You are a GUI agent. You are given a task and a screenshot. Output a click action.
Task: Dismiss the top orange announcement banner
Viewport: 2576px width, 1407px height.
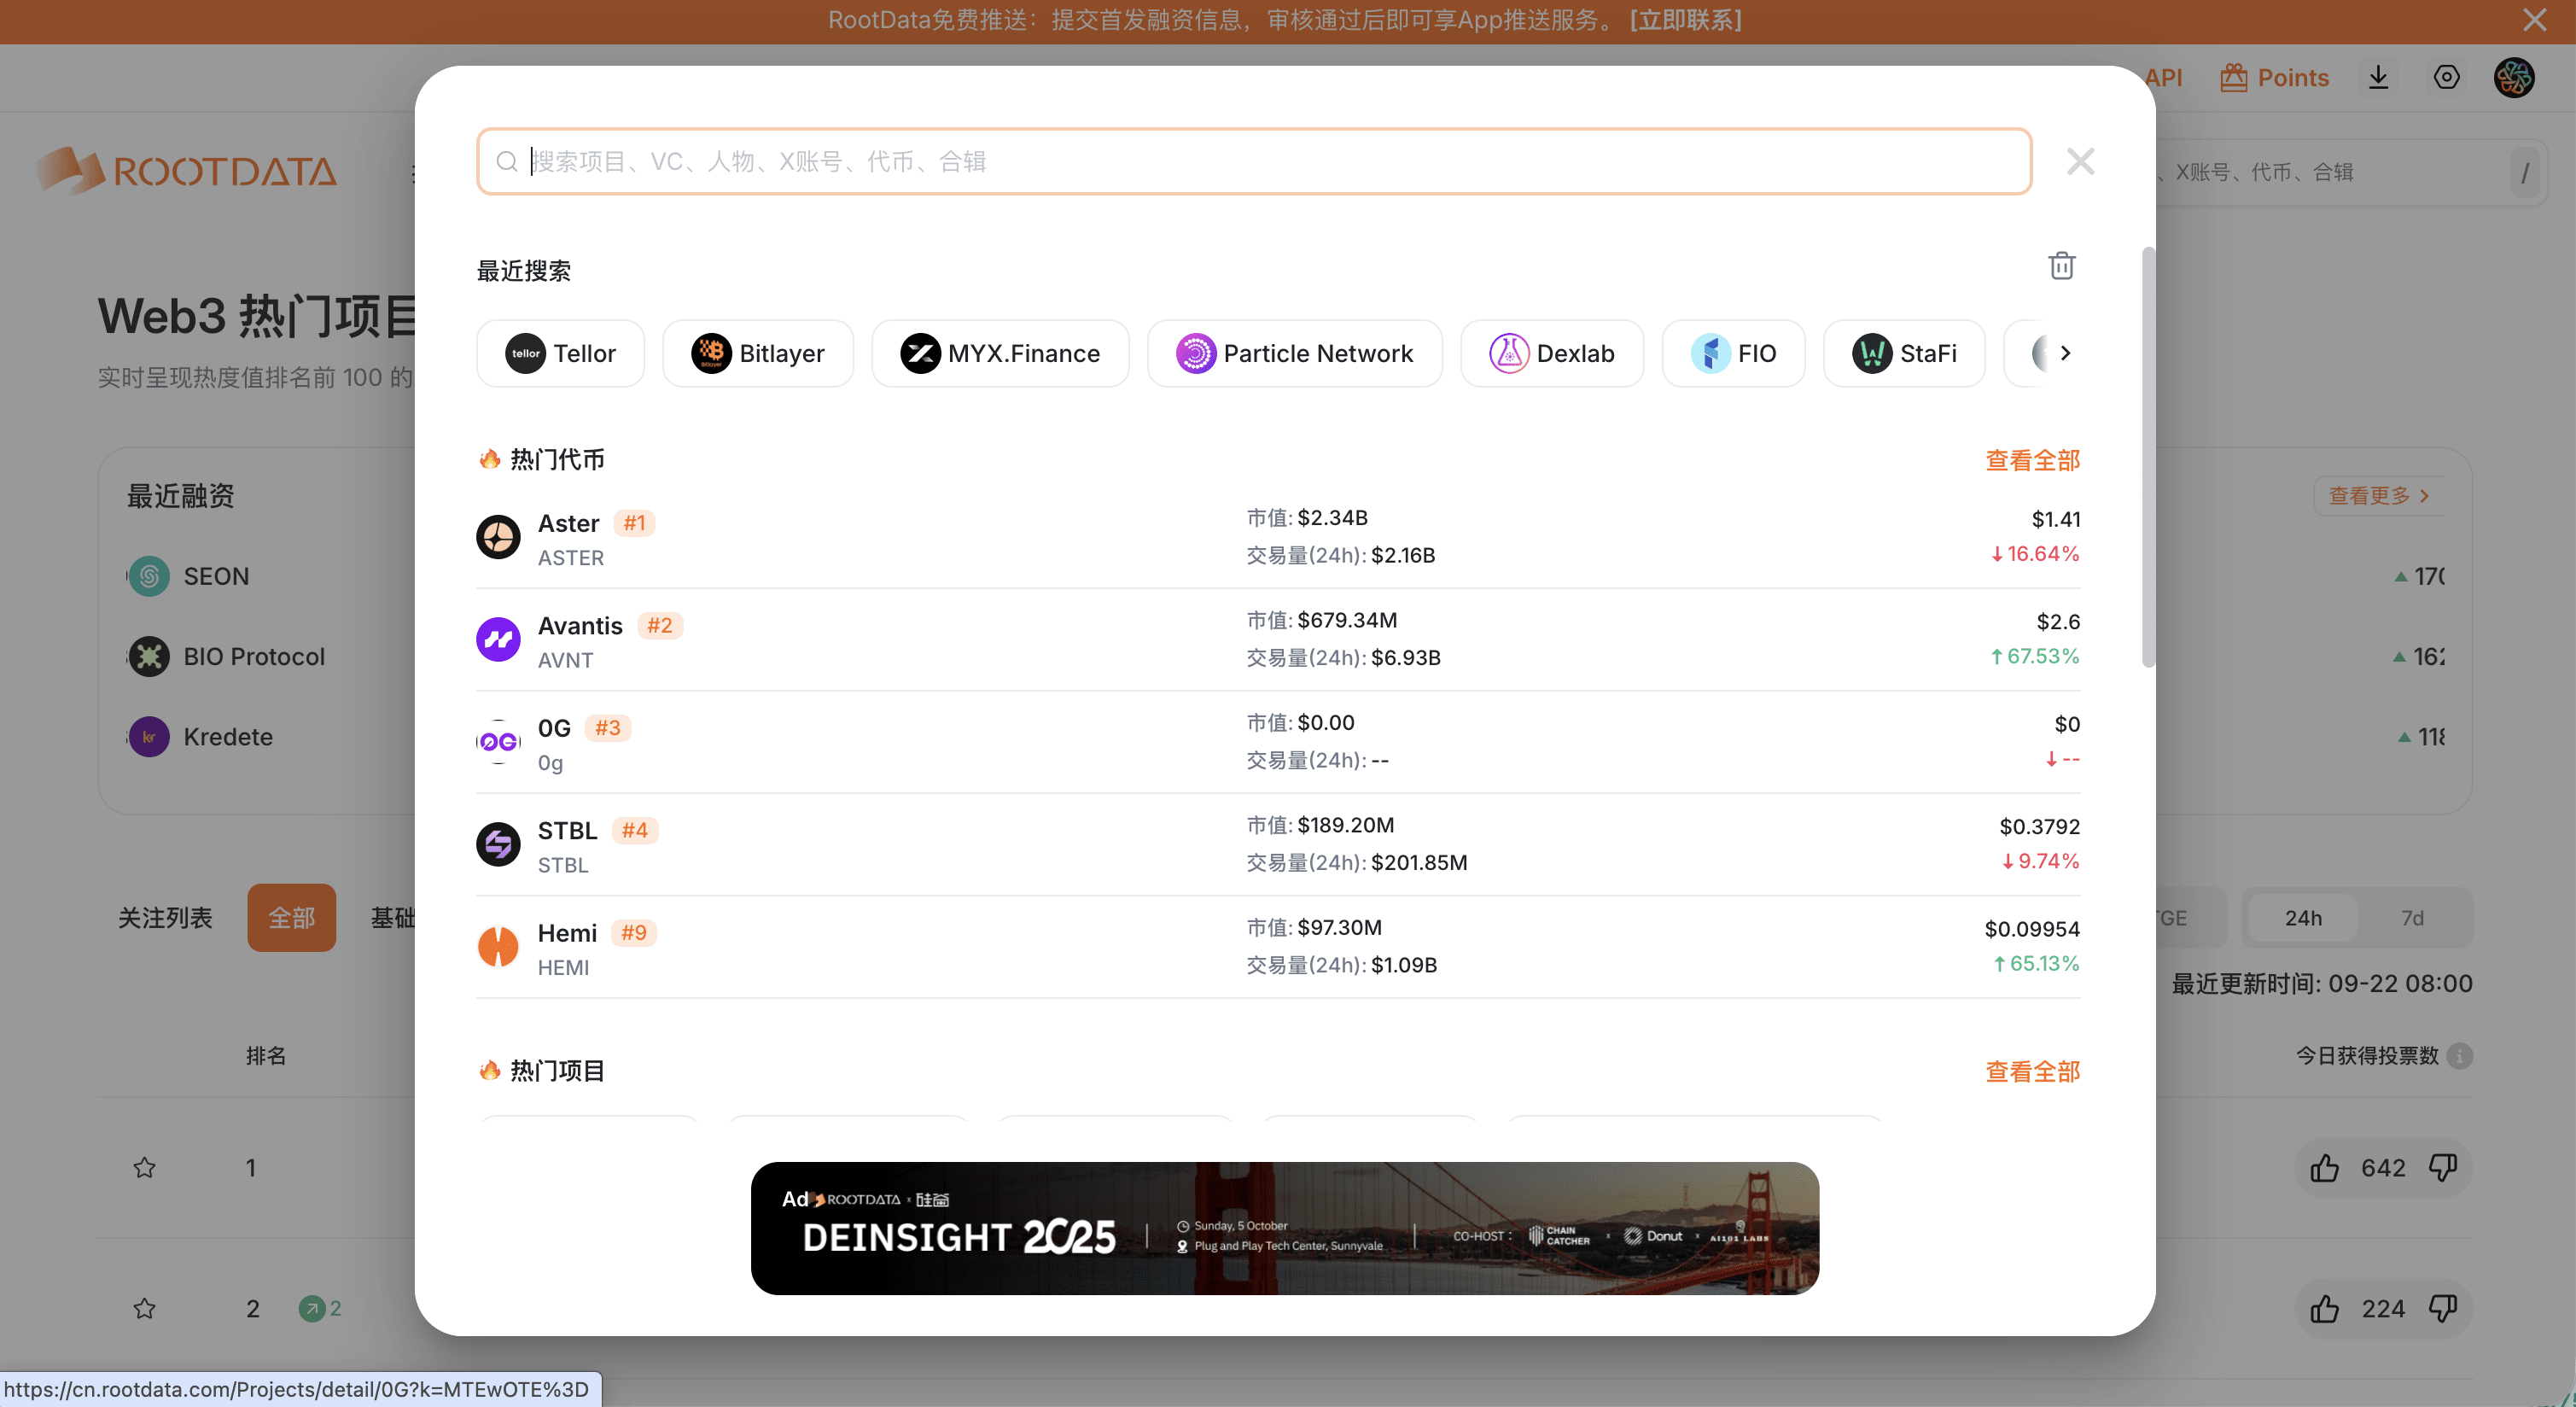2534,20
